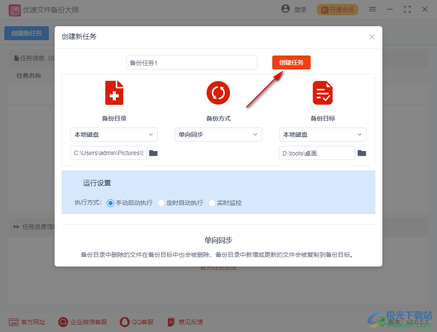Click the user avatar login icon
437x332 pixels.
coord(285,9)
